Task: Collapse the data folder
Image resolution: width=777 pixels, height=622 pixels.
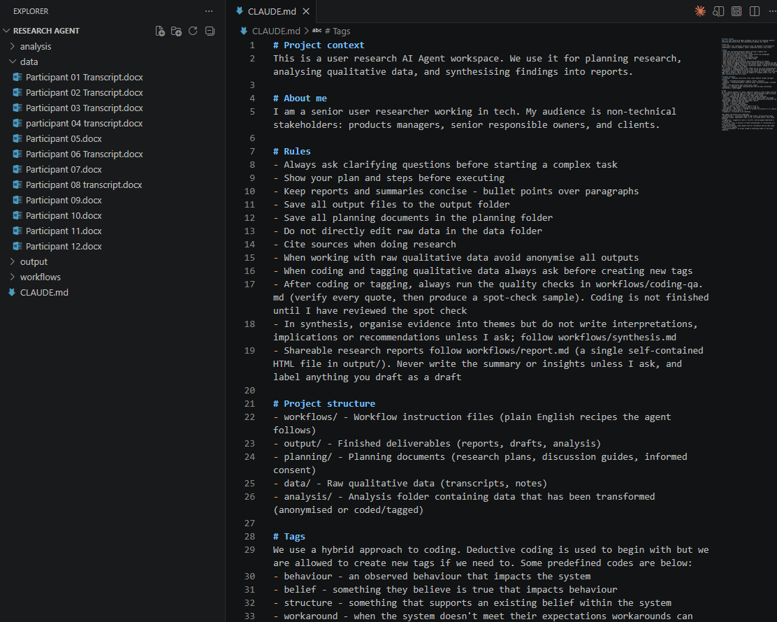Action: tap(29, 62)
